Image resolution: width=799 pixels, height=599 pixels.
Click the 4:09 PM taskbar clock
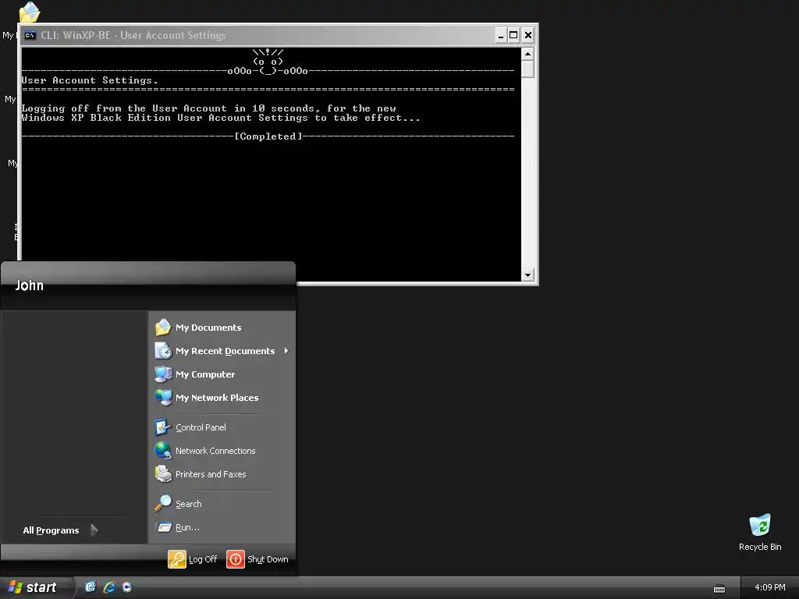(x=769, y=587)
